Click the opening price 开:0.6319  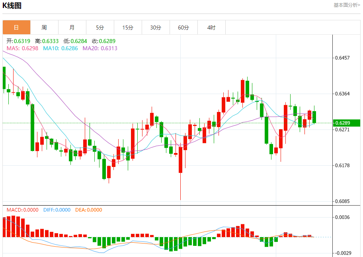click(x=18, y=41)
